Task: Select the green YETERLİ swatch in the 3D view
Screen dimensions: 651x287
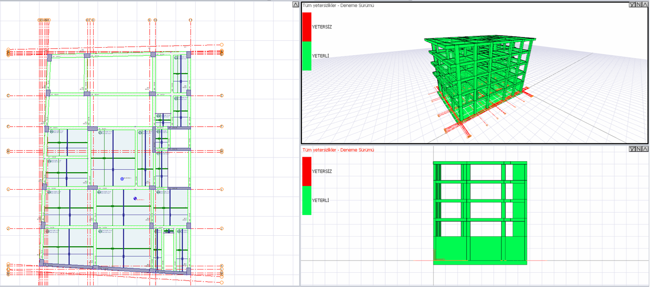Action: (x=307, y=56)
